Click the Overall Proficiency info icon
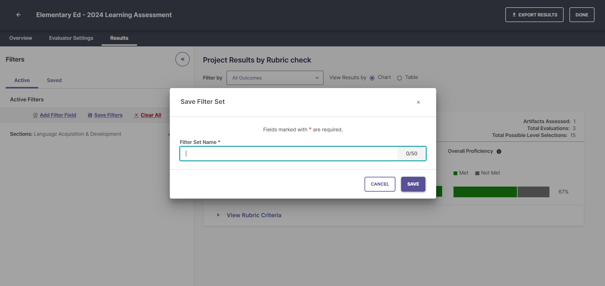This screenshot has width=605, height=286. pos(499,152)
